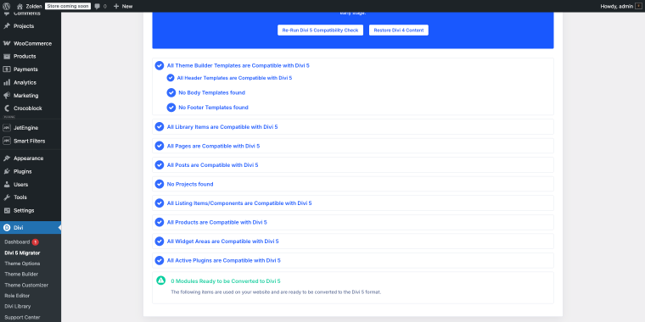The image size is (645, 322).
Task: Click All Header Templates are Compatible text
Action: (x=234, y=78)
